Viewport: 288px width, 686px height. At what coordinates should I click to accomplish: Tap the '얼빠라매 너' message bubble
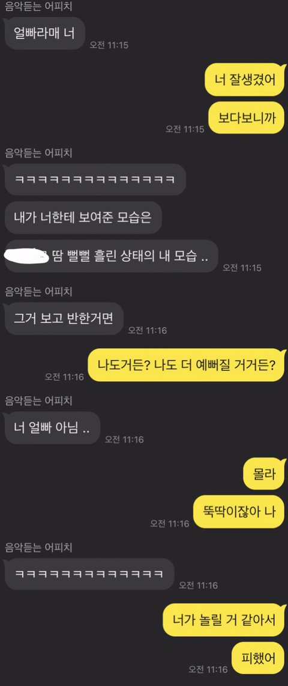(x=44, y=33)
